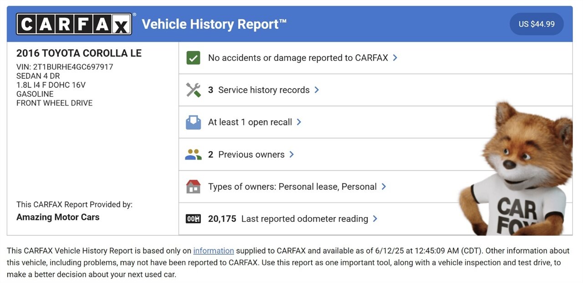Click the odometer reading icon
Screen dimensions: 583x283
(x=194, y=219)
